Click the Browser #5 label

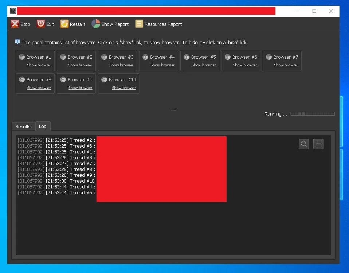[203, 57]
